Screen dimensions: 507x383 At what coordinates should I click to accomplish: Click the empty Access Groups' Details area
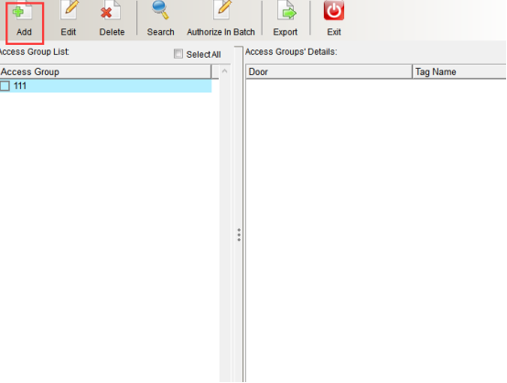click(376, 230)
